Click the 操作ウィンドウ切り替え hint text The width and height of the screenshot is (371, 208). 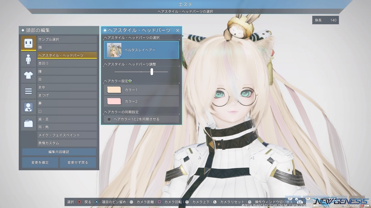tap(274, 202)
